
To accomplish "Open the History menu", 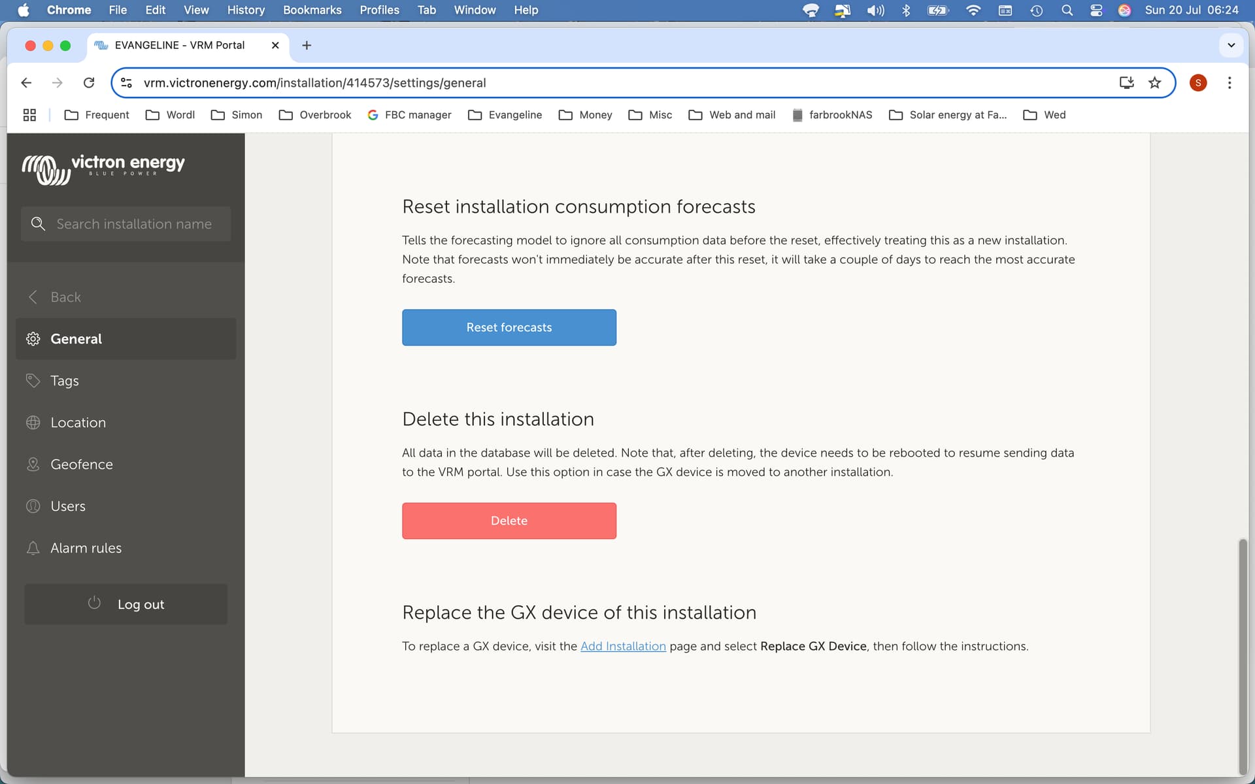I will pos(246,10).
